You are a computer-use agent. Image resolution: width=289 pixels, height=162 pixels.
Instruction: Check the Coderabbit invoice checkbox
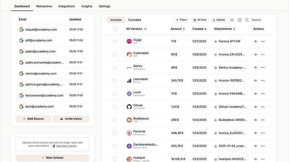[x=115, y=54]
